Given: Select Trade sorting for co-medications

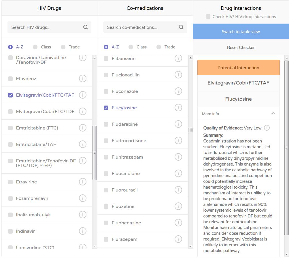Looking at the screenshot, I should 159,47.
